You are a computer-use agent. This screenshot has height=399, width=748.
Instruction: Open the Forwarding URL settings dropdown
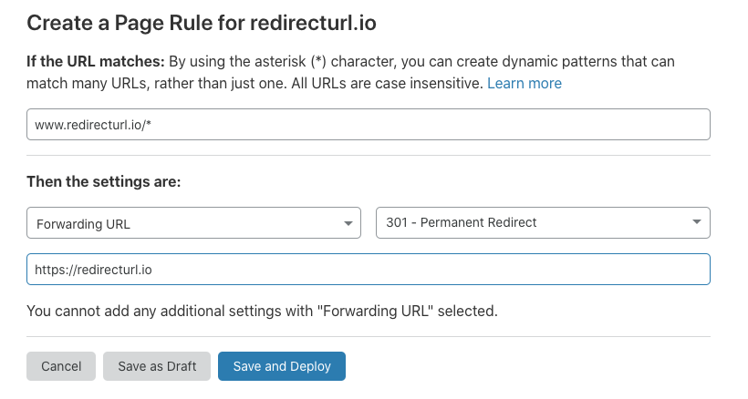click(x=193, y=223)
